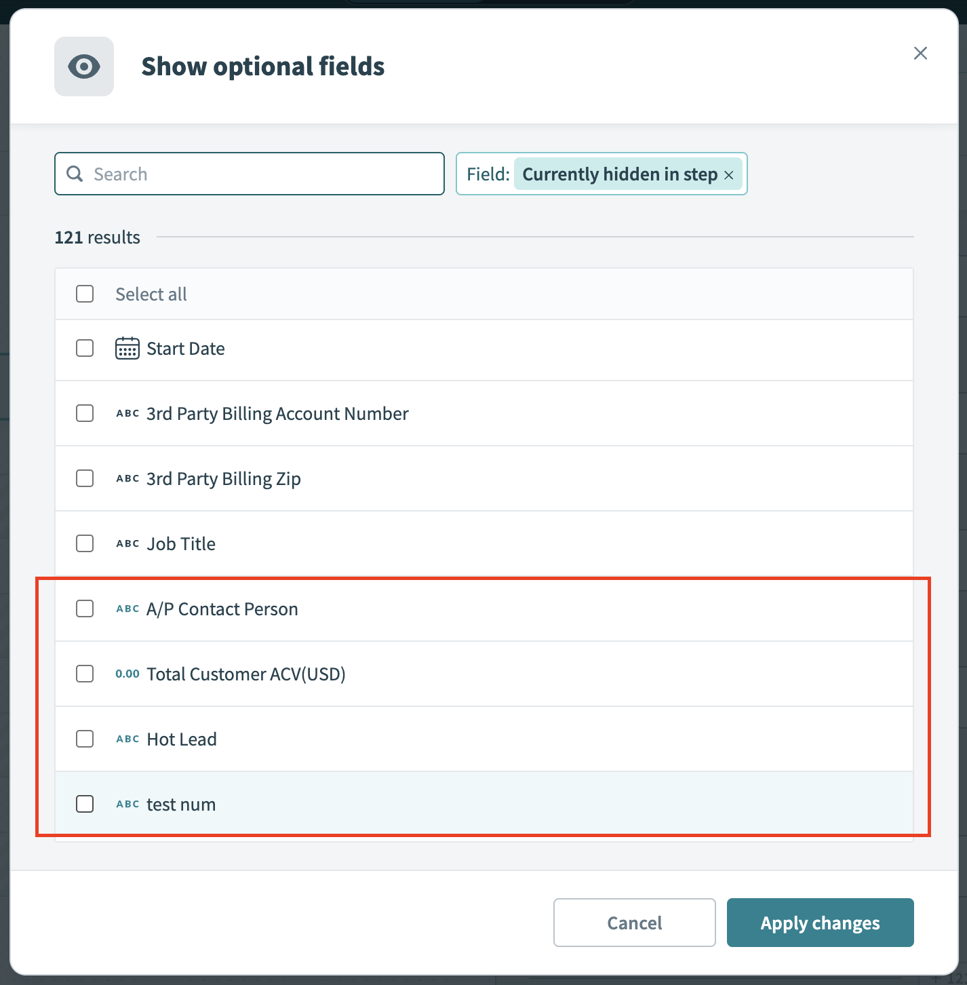Viewport: 967px width, 985px height.
Task: Click the ABC icon beside Job Title
Action: [x=127, y=543]
